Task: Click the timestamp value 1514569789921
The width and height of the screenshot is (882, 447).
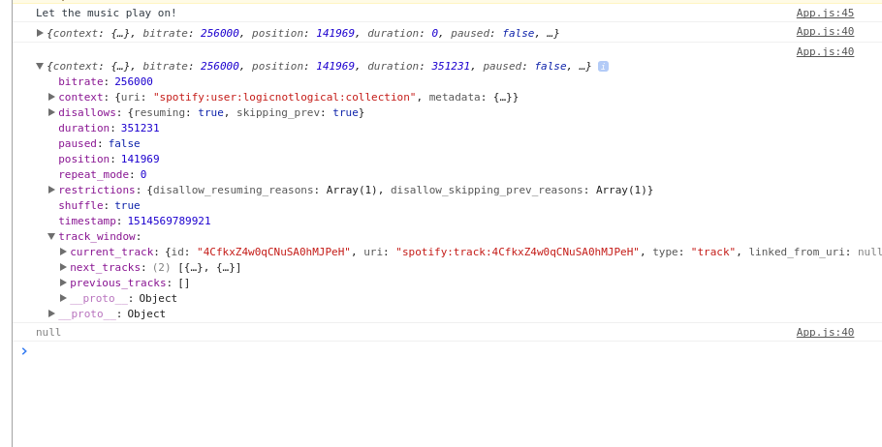Action: click(170, 222)
